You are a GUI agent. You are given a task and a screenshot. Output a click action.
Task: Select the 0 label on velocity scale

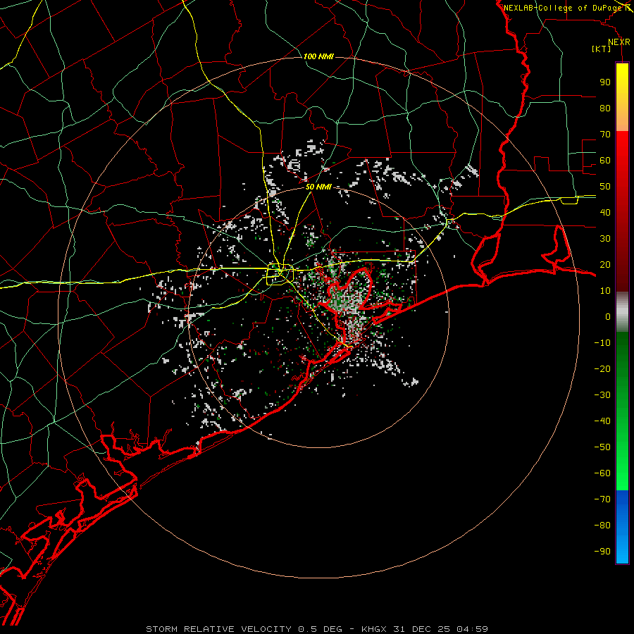tap(608, 316)
